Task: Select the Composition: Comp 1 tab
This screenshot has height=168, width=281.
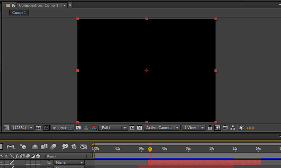Action: (39, 6)
